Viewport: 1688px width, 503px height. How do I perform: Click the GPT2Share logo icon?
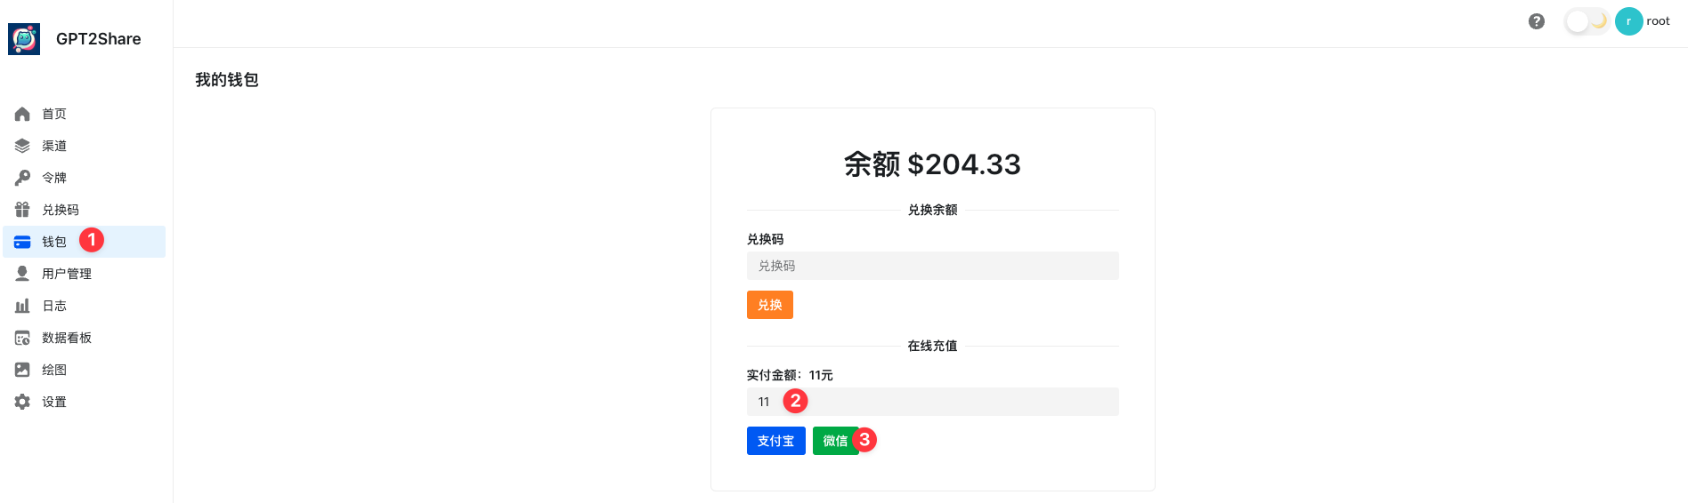tap(24, 39)
